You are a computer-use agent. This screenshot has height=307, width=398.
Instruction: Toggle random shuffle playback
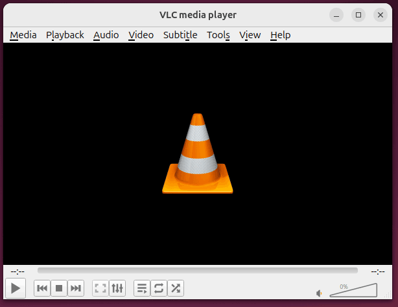click(176, 288)
